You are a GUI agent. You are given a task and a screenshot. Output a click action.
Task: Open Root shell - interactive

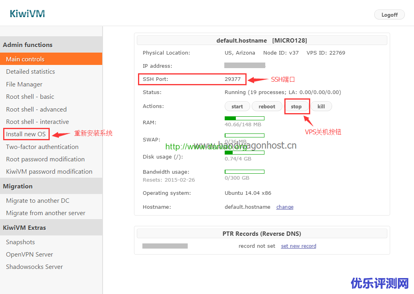pos(37,122)
